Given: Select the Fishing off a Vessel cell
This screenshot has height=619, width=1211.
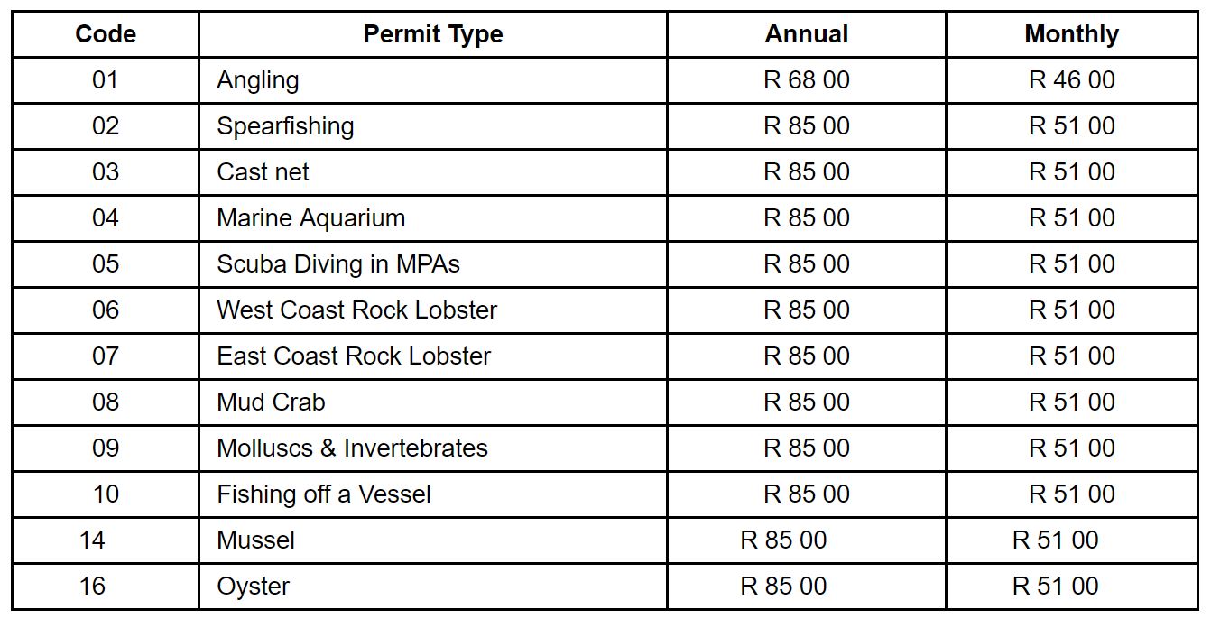Looking at the screenshot, I should tap(324, 494).
